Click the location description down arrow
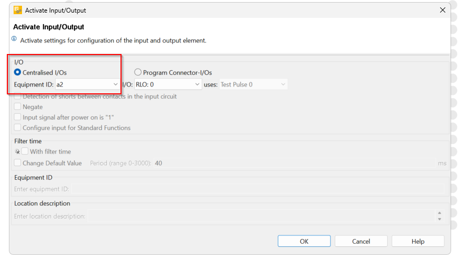Image resolution: width=460 pixels, height=259 pixels. tap(440, 219)
